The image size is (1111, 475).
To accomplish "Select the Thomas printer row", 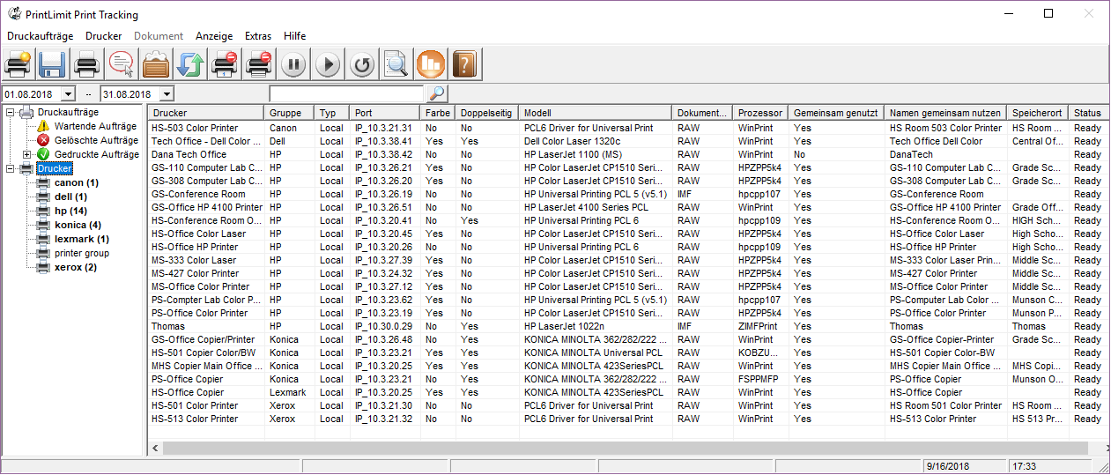I will [627, 326].
